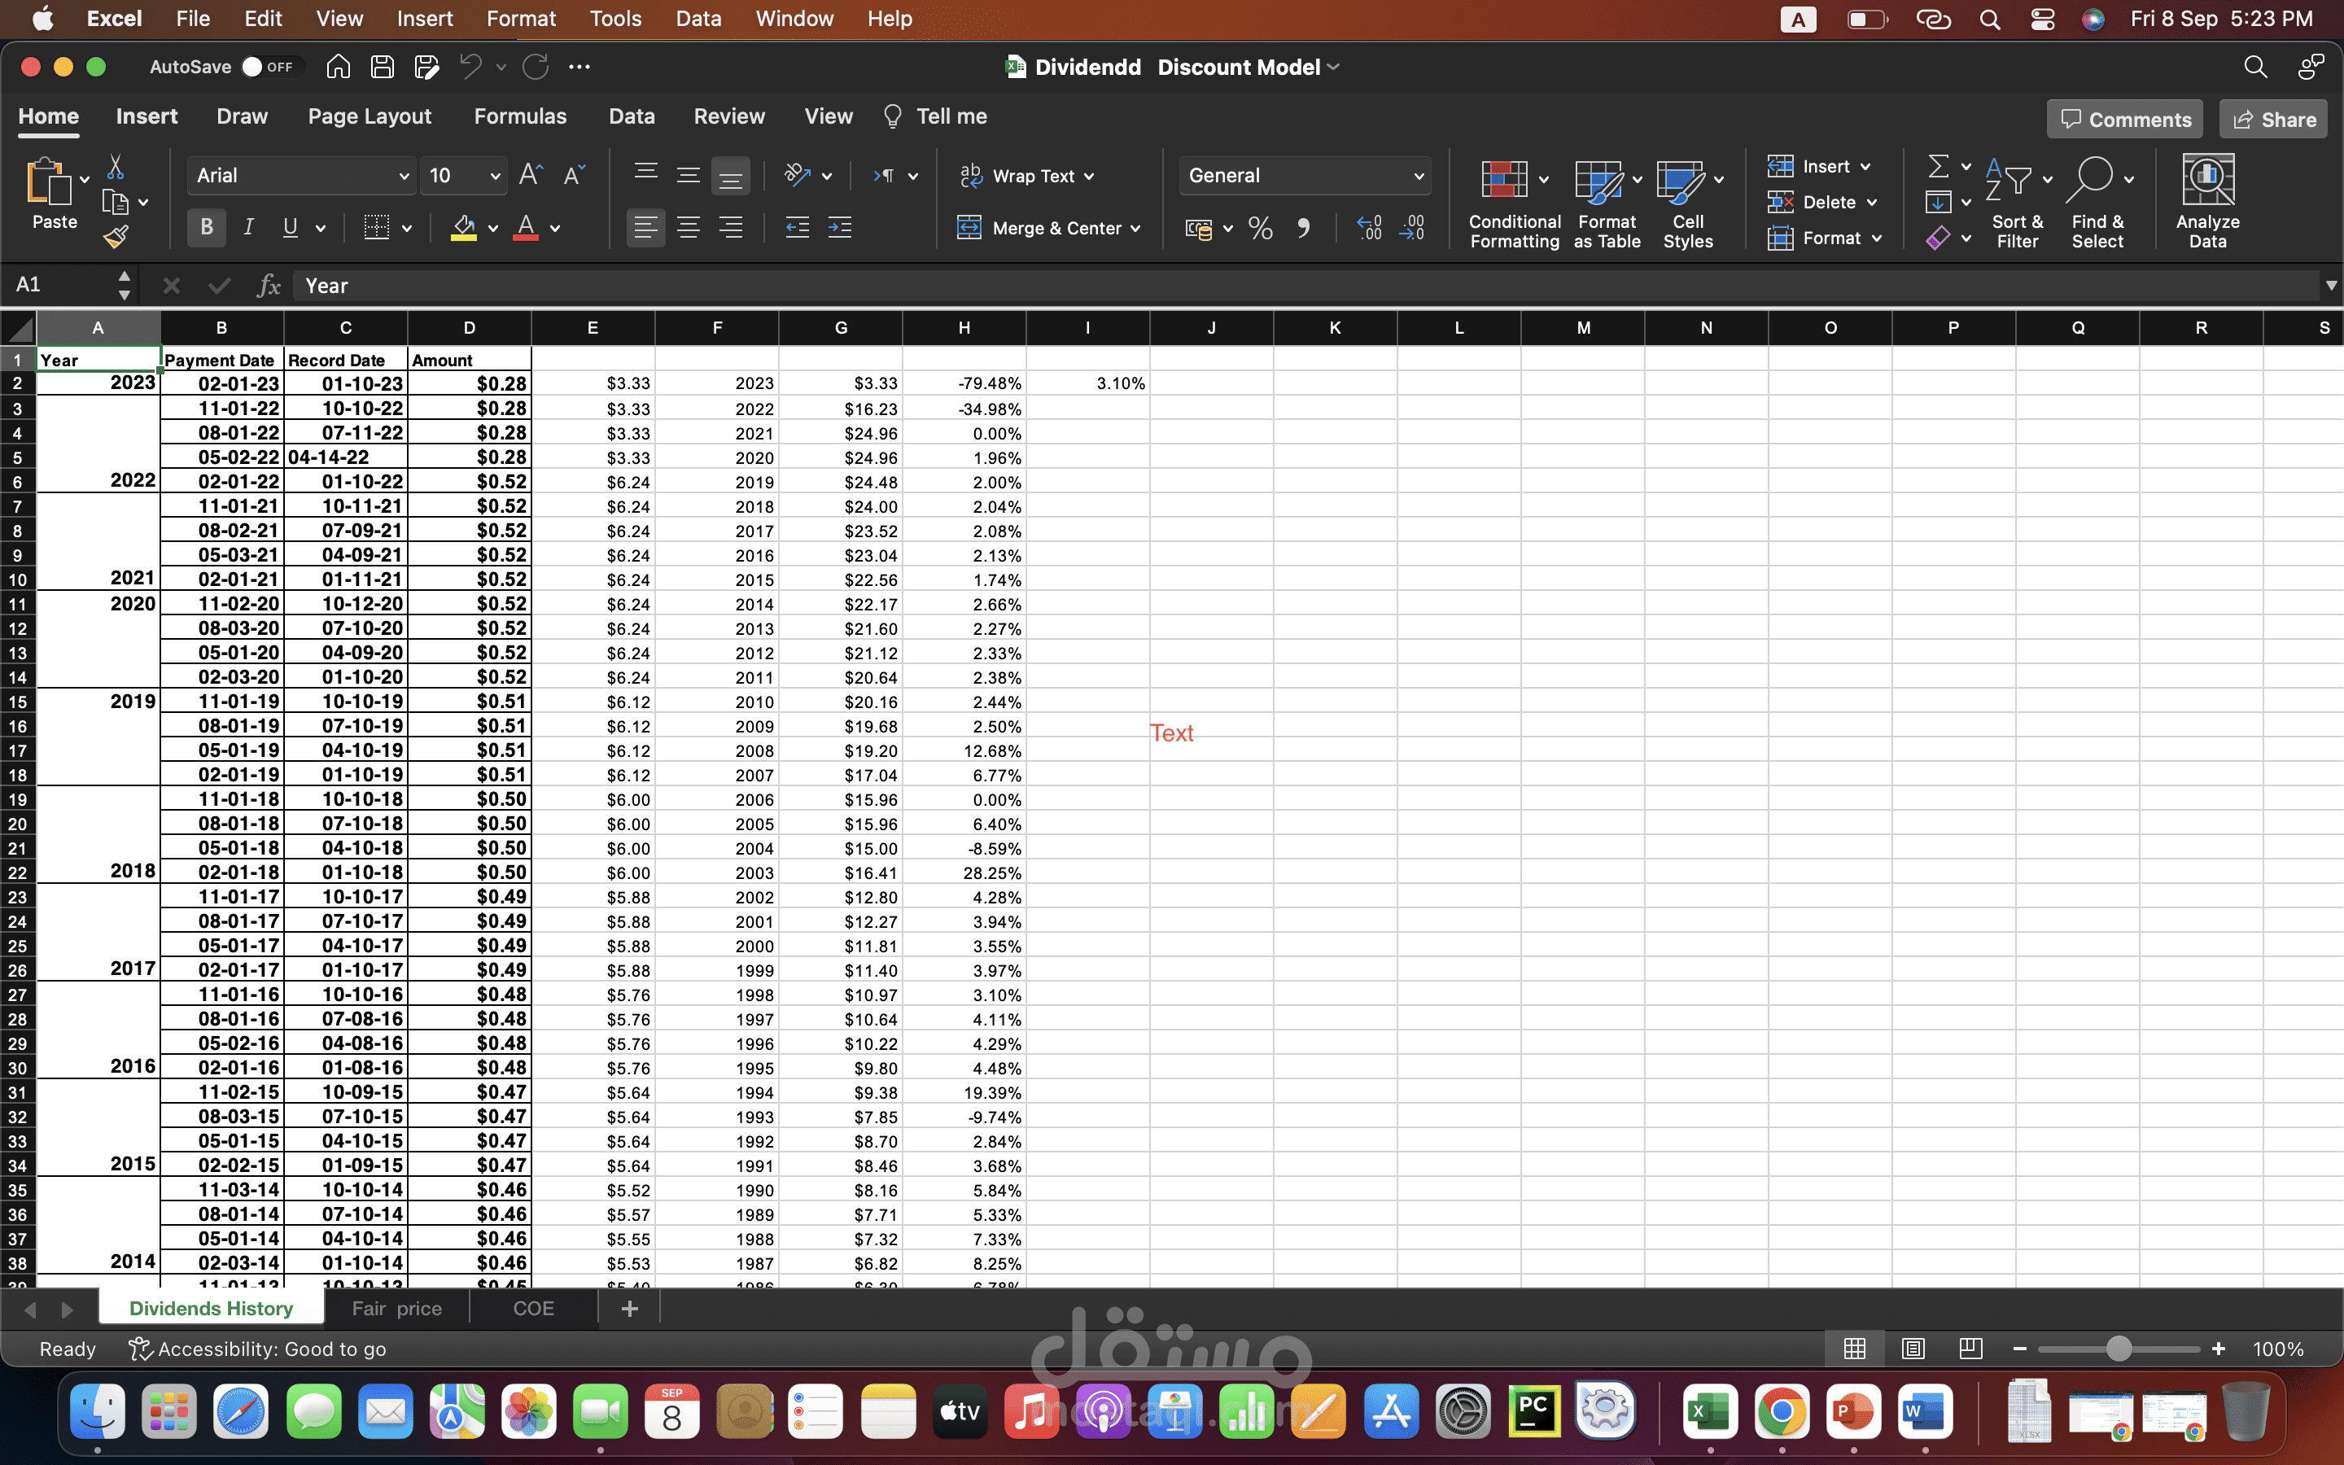The width and height of the screenshot is (2344, 1465).
Task: Open the Format menu in menu bar
Action: 521,19
